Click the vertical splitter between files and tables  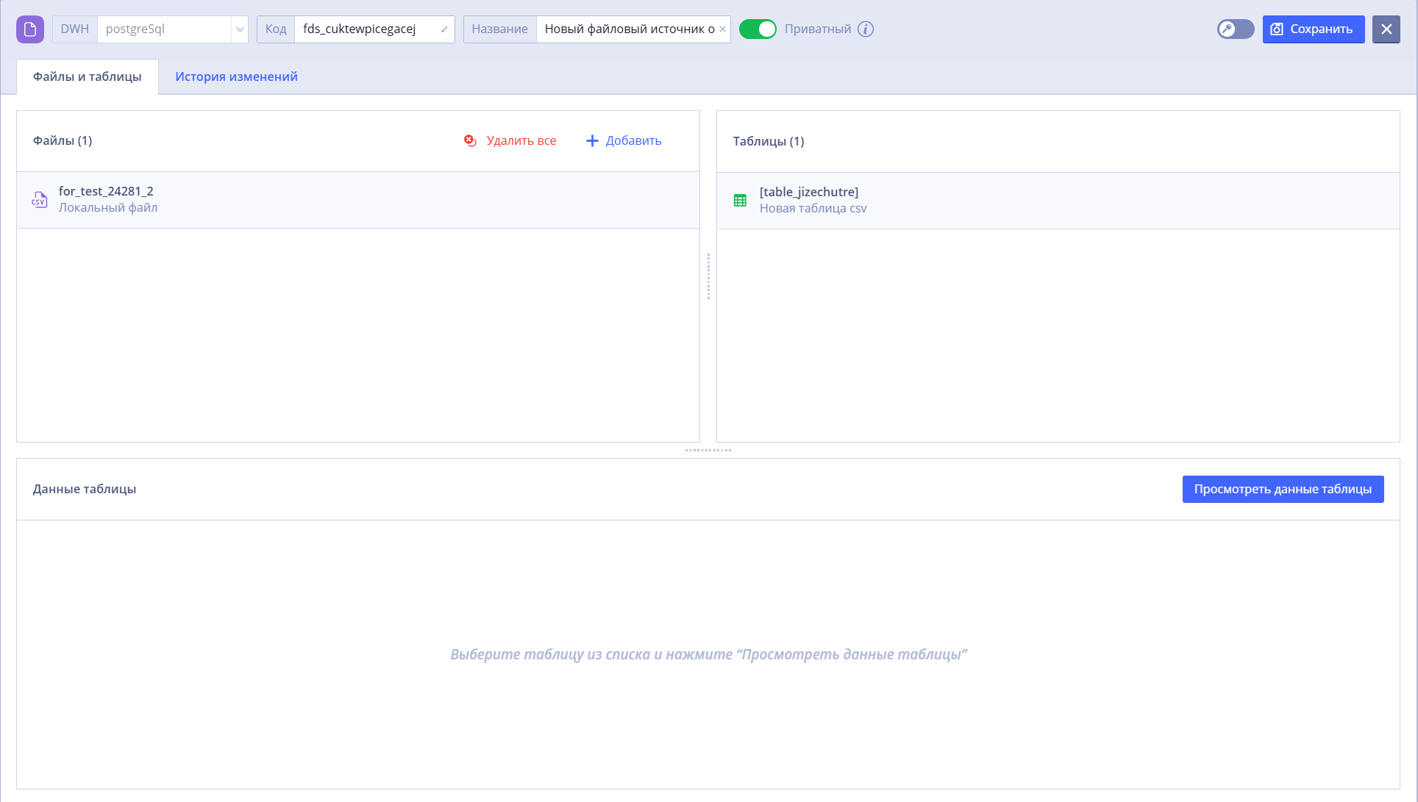click(708, 276)
